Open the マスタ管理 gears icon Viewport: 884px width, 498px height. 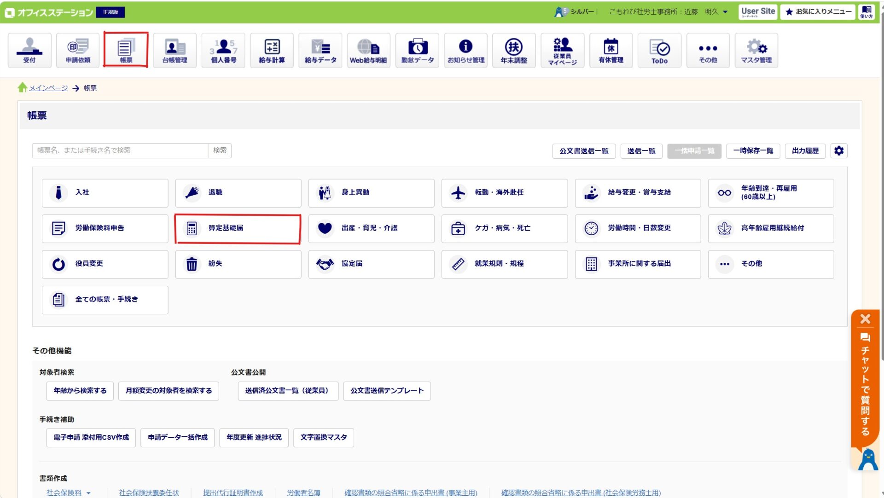click(x=756, y=51)
